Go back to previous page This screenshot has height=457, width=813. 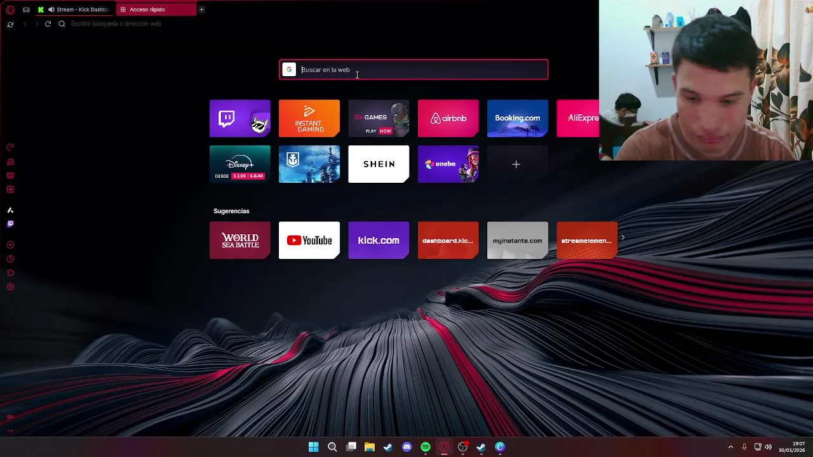coord(25,23)
